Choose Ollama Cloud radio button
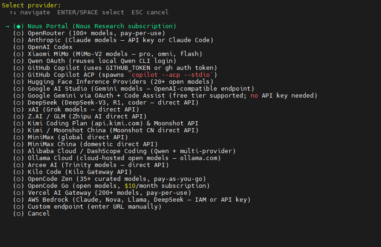Image resolution: width=381 pixels, height=247 pixels. click(x=19, y=158)
